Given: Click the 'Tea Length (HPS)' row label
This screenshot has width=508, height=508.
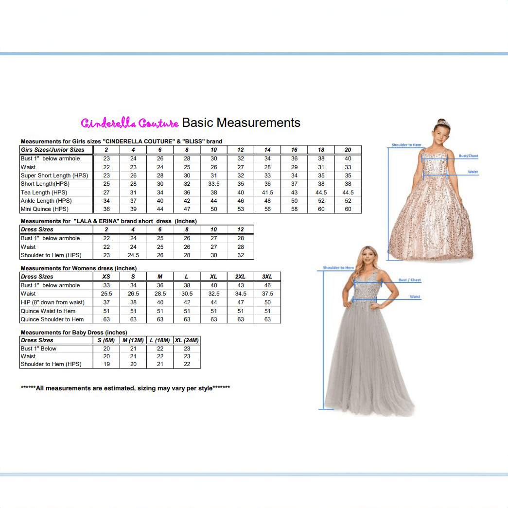Looking at the screenshot, I should tap(44, 193).
